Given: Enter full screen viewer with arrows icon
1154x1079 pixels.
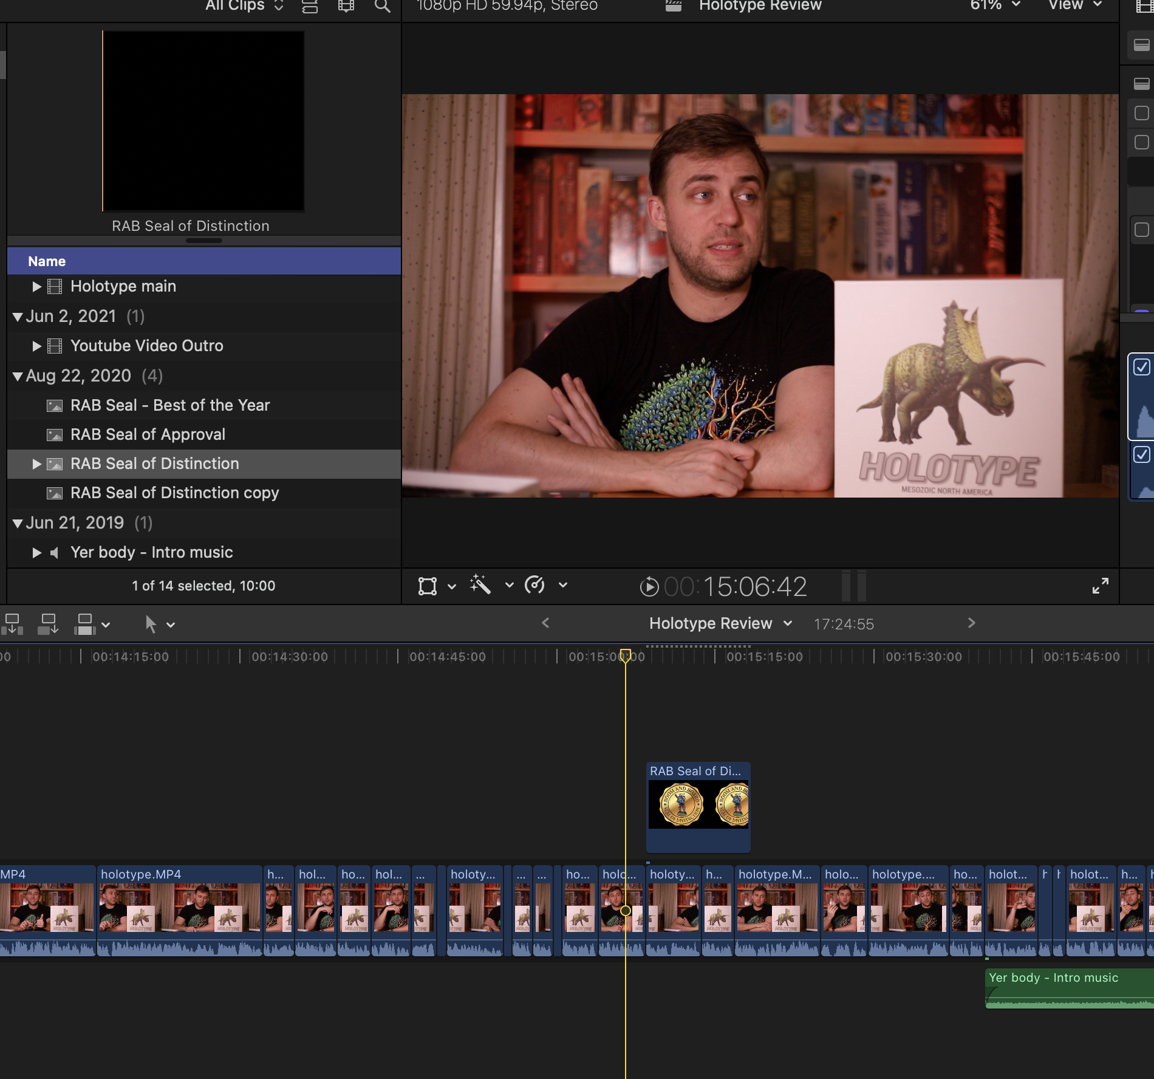Looking at the screenshot, I should pyautogui.click(x=1100, y=586).
